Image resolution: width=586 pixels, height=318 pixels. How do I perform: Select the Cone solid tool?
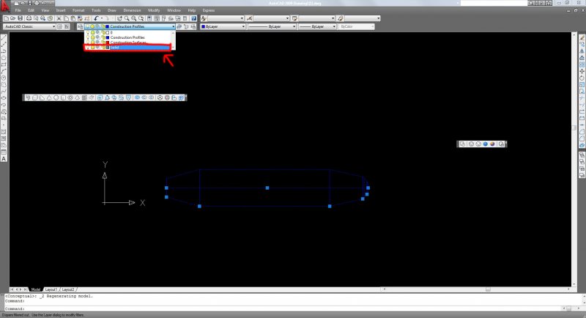pyautogui.click(x=49, y=97)
